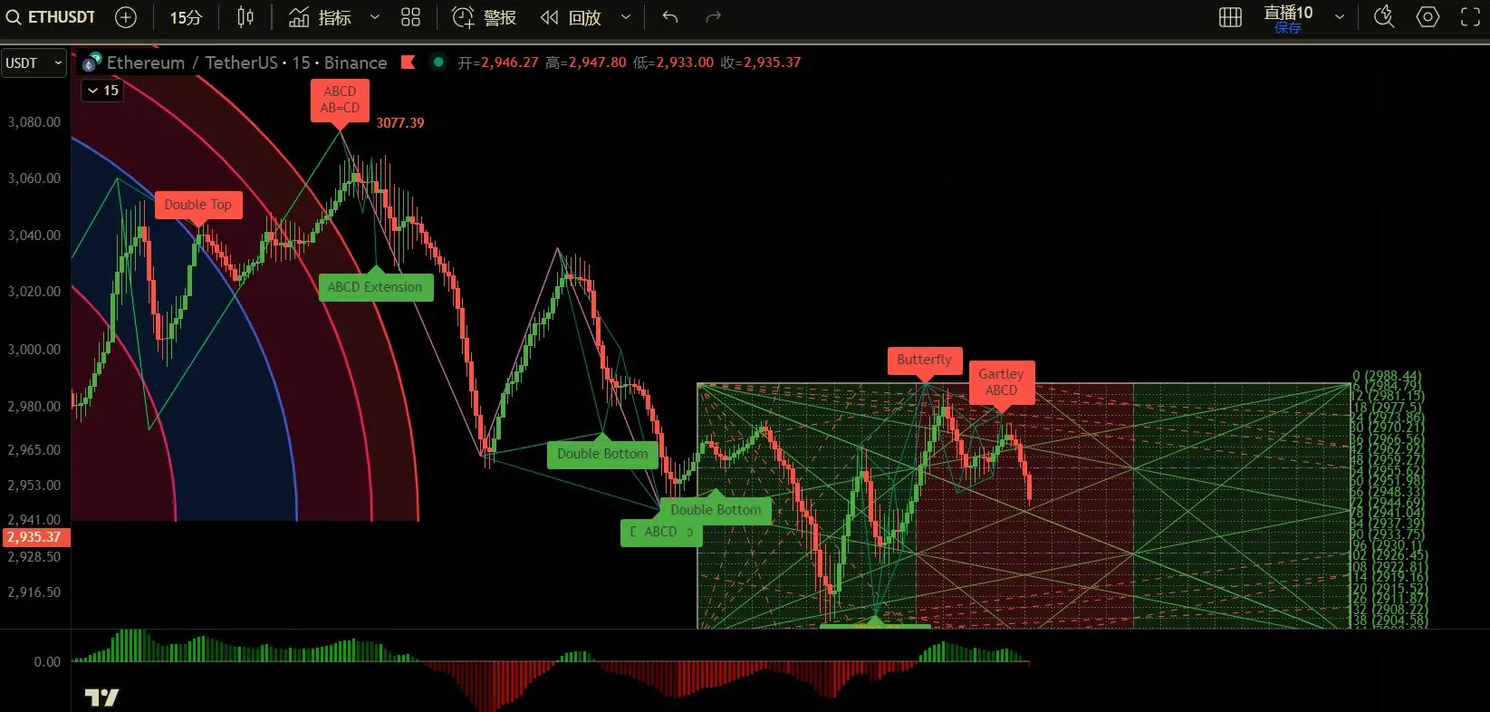Image resolution: width=1490 pixels, height=712 pixels.
Task: Open quick search lightning magnifier icon
Action: tap(1384, 17)
